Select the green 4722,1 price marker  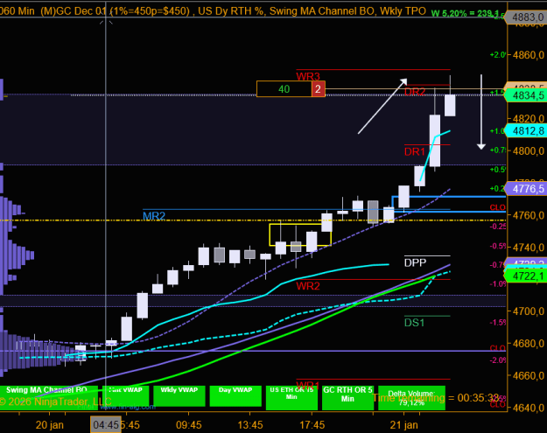pos(526,276)
